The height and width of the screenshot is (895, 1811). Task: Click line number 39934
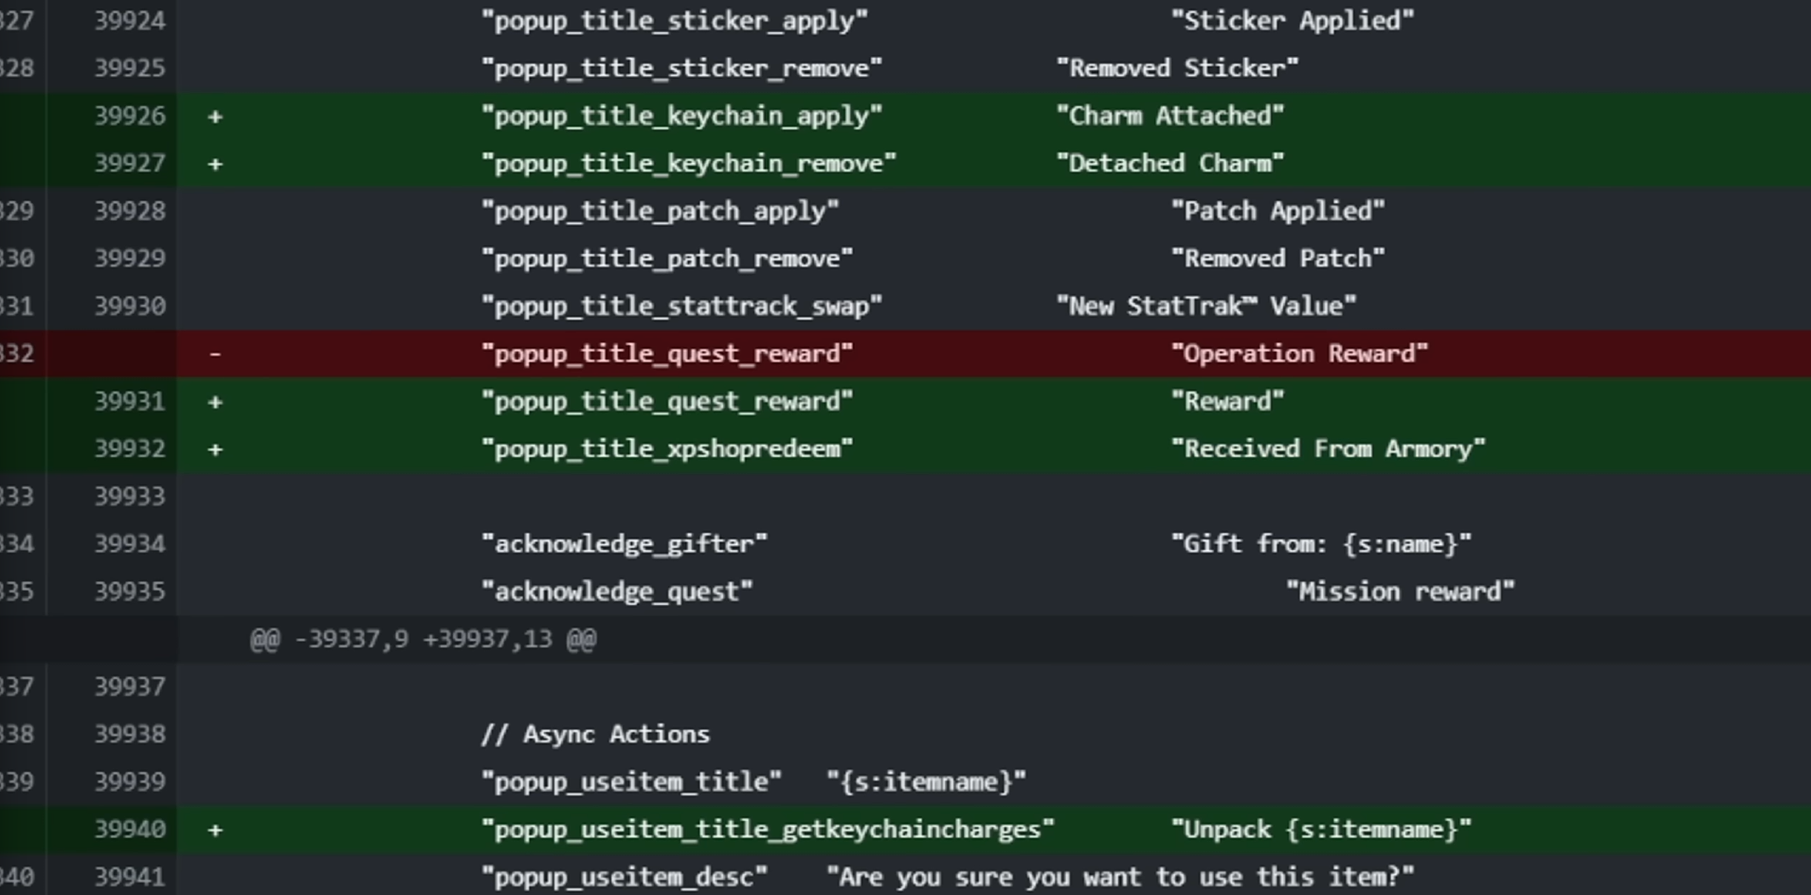[x=130, y=544]
